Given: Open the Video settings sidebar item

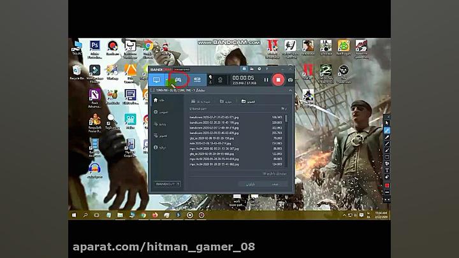Looking at the screenshot, I should point(161,124).
